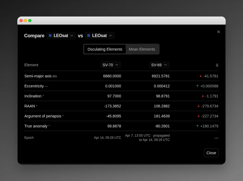Image resolution: width=243 pixels, height=181 pixels.
Task: Click the Epoch row label
Action: 29,138
